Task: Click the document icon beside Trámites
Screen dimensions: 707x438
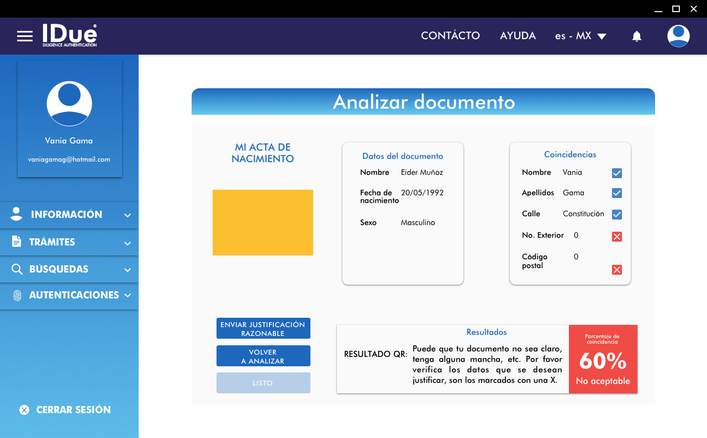Action: click(17, 242)
